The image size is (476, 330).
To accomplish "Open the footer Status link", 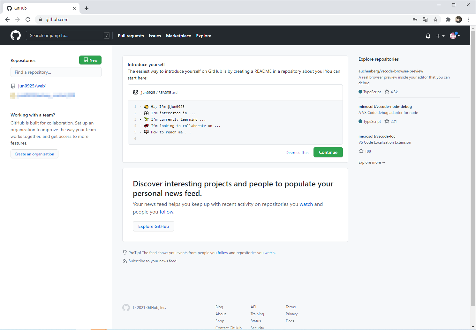I will (x=256, y=321).
